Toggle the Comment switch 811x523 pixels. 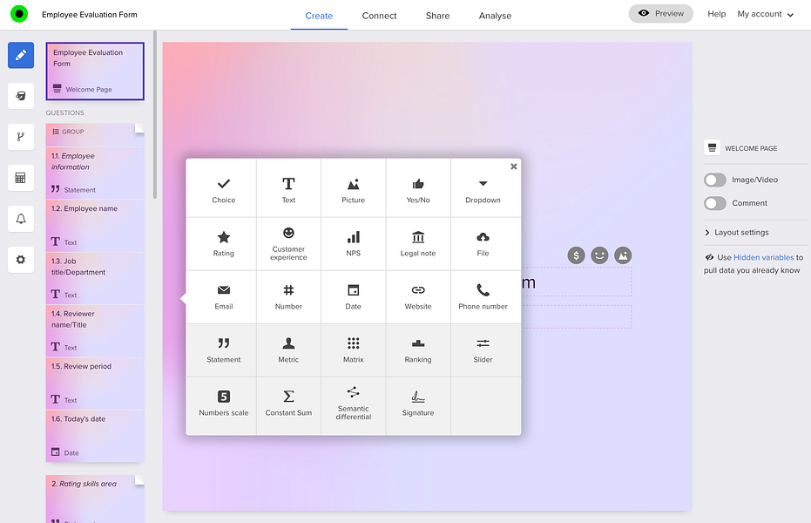coord(715,203)
